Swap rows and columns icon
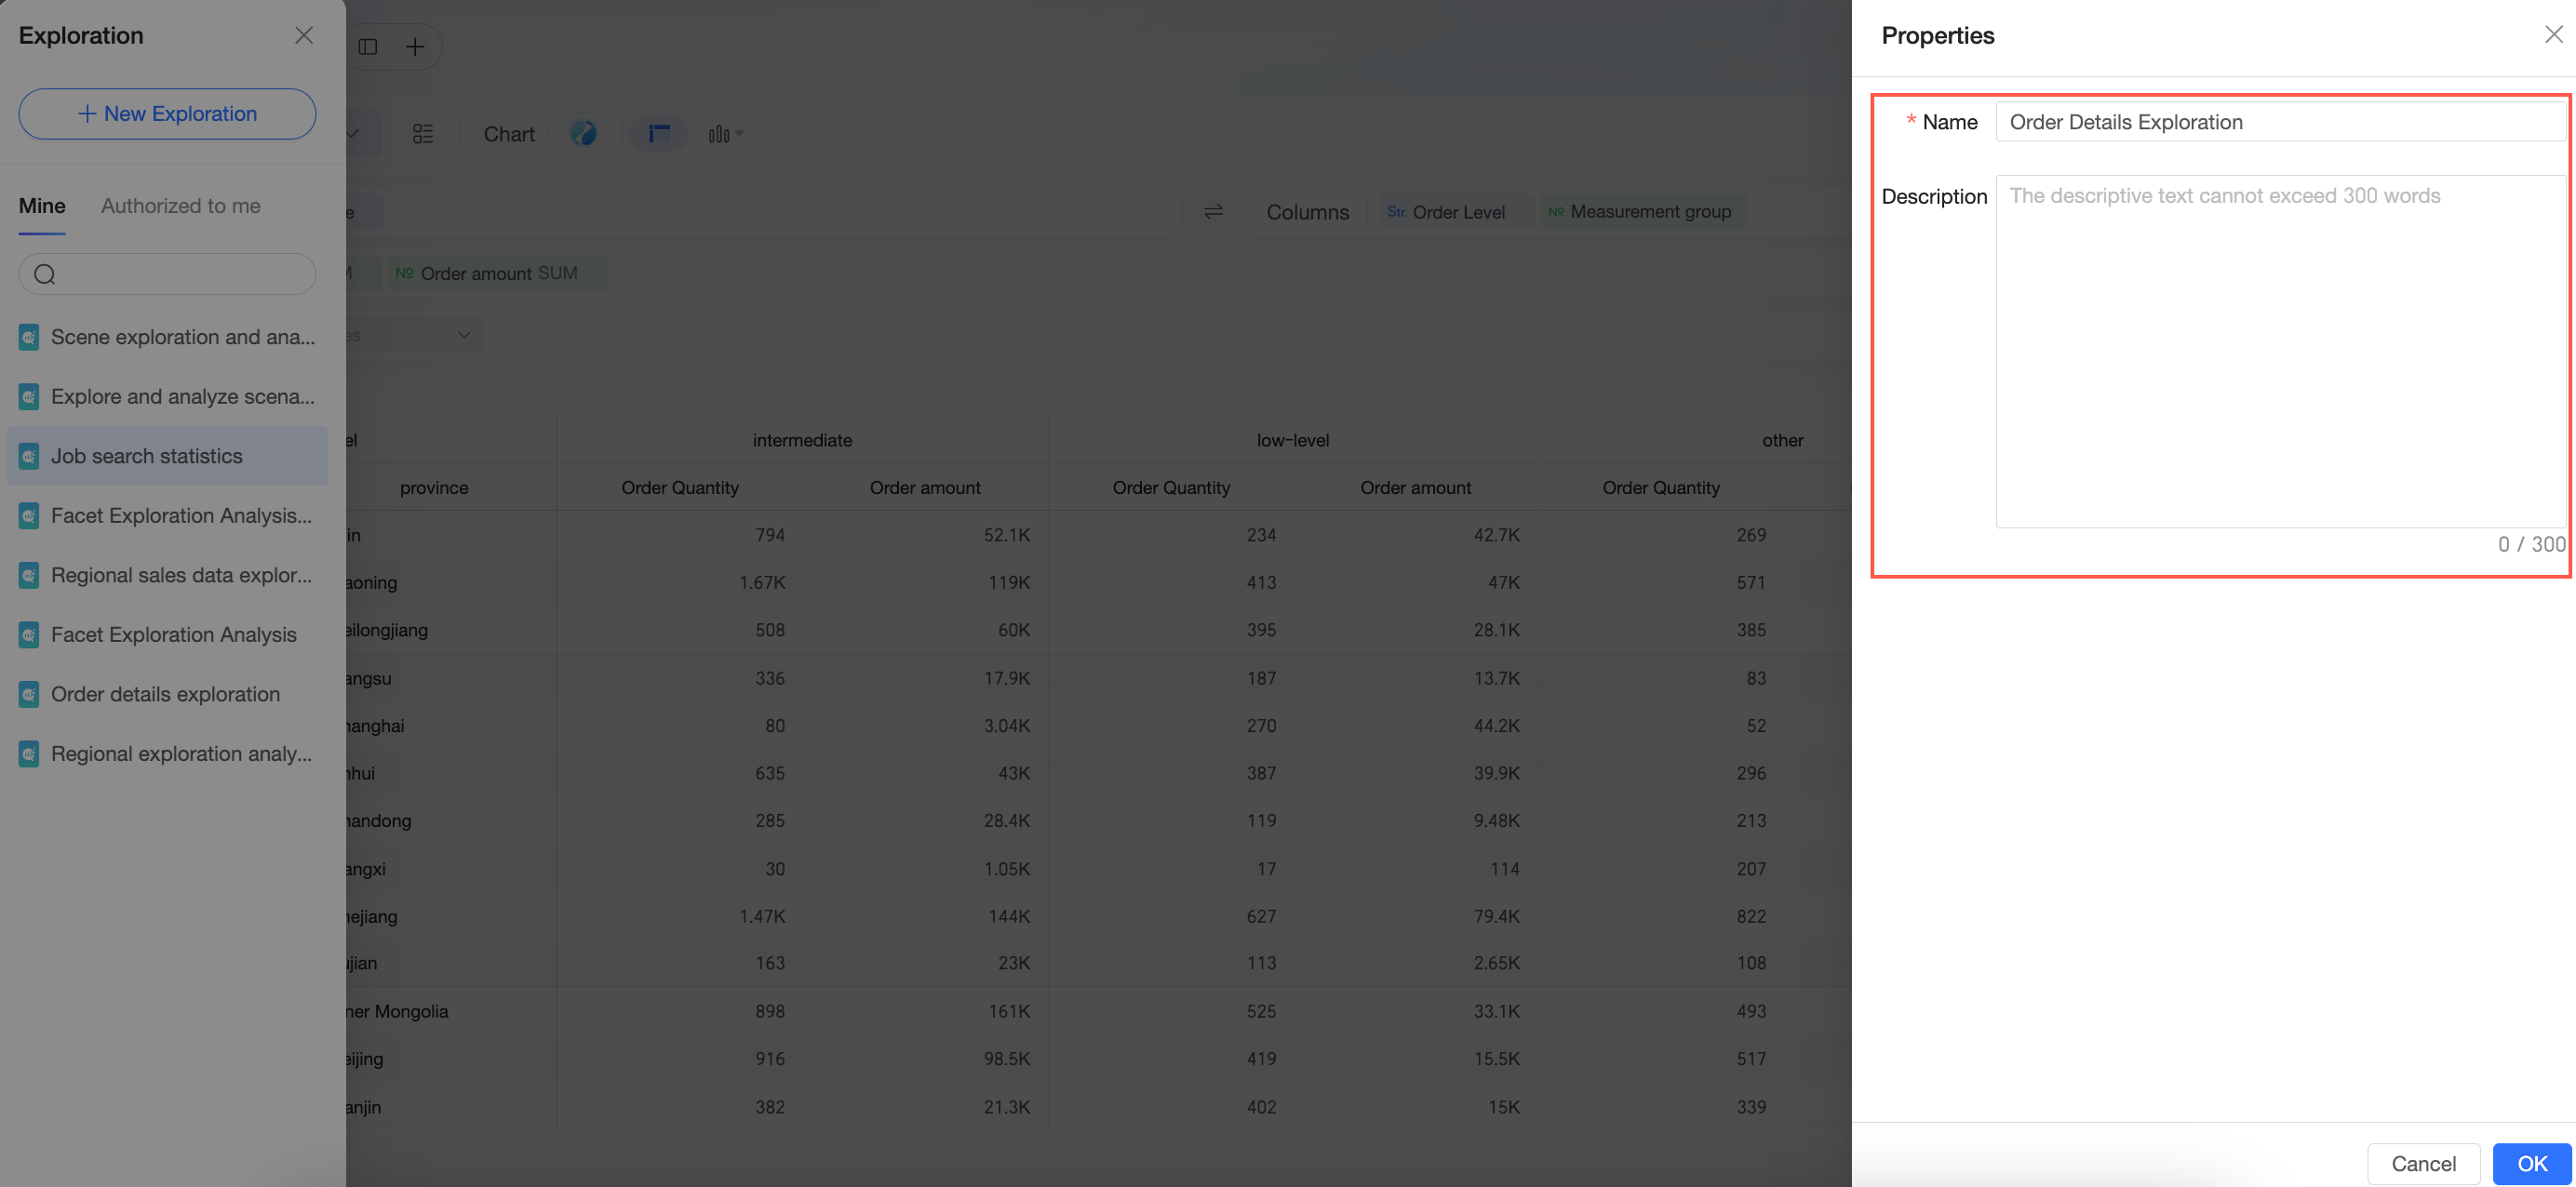This screenshot has width=2576, height=1187. (x=1213, y=211)
